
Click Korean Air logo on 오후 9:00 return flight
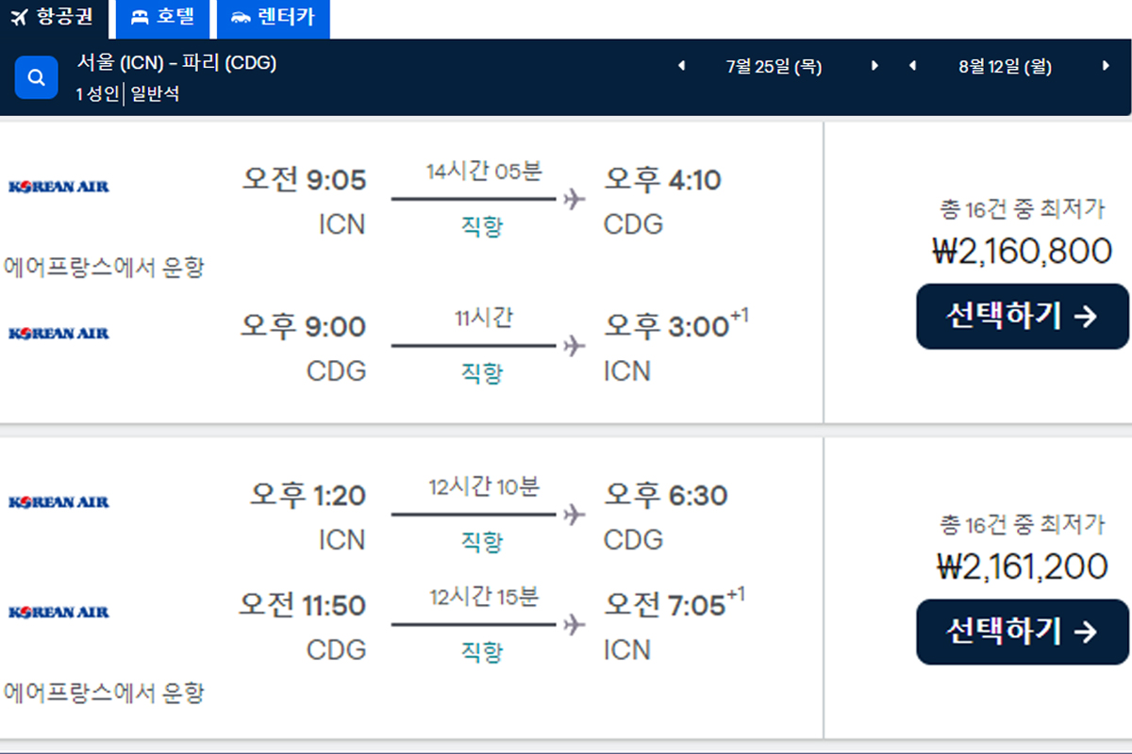click(x=58, y=333)
